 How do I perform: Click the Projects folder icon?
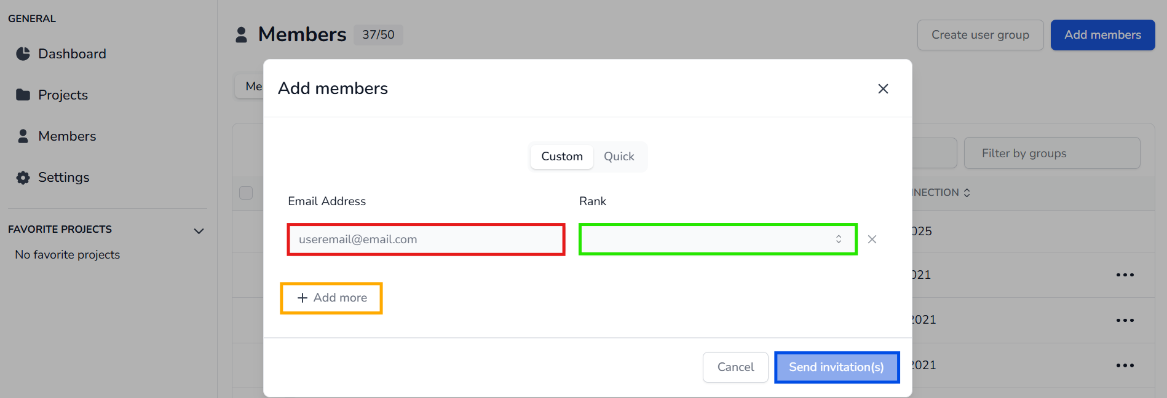click(23, 95)
